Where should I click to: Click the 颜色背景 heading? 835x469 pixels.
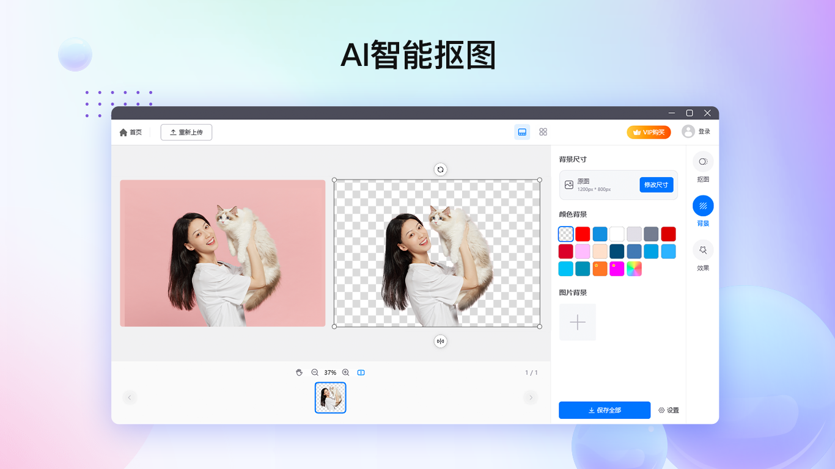(x=573, y=214)
